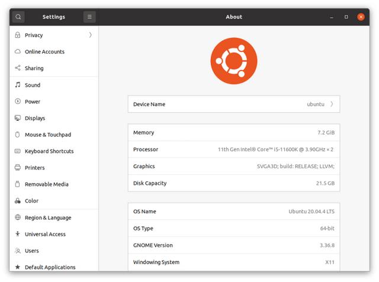Image resolution: width=379 pixels, height=282 pixels.
Task: Click the device name value 'ubuntu'
Action: [x=316, y=104]
